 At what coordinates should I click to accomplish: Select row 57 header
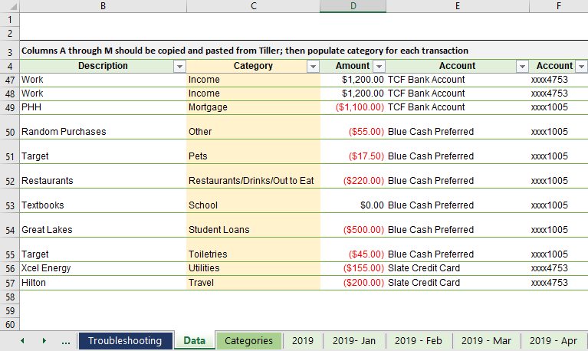[10, 283]
